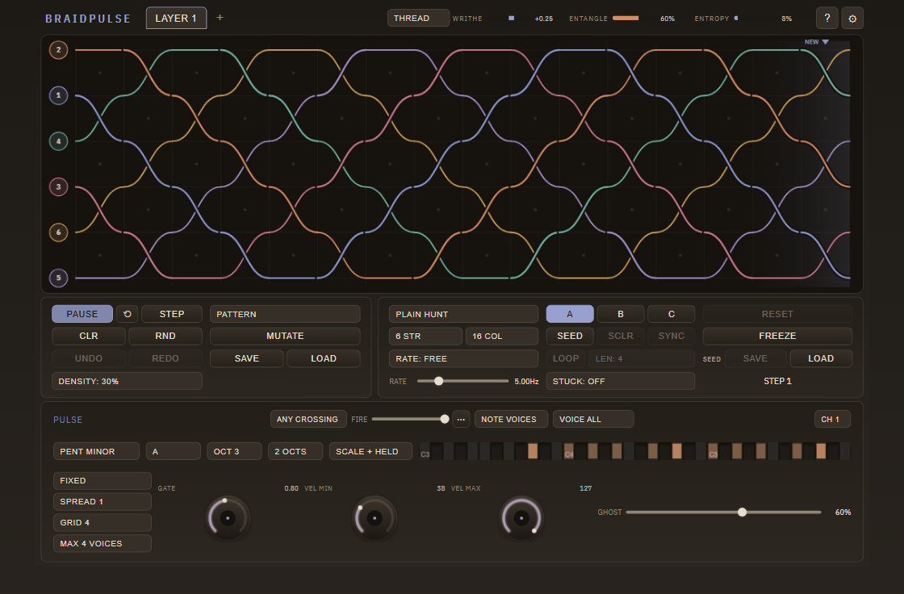The height and width of the screenshot is (594, 904).
Task: Click the VEL MIN knob
Action: (x=375, y=518)
